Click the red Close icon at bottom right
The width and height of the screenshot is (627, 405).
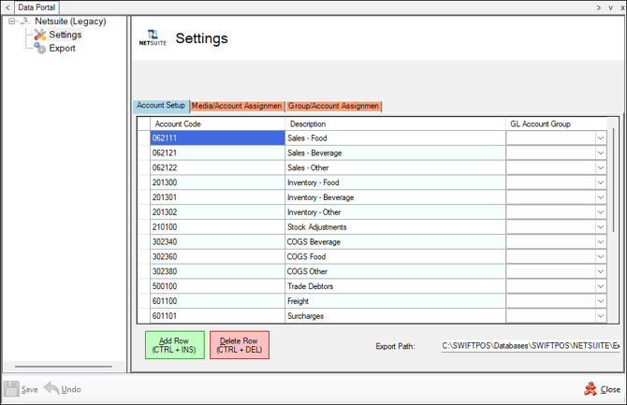(x=591, y=389)
